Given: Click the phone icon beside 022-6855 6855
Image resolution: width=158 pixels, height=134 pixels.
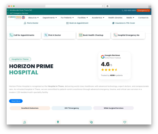Looking at the screenshot, I should tap(123, 10).
